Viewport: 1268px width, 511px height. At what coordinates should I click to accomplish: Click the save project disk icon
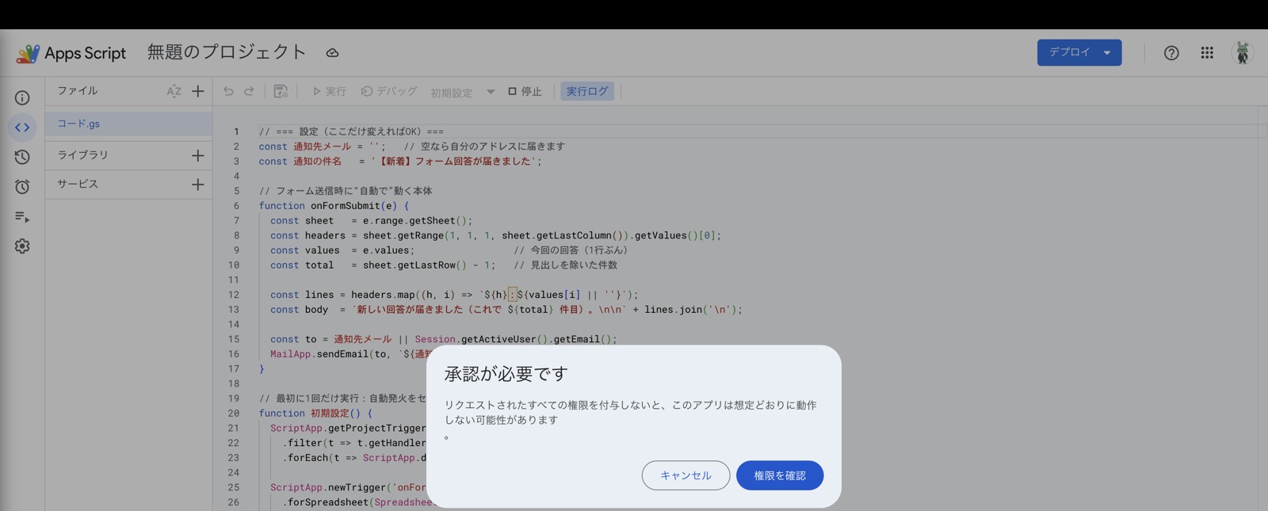281,91
